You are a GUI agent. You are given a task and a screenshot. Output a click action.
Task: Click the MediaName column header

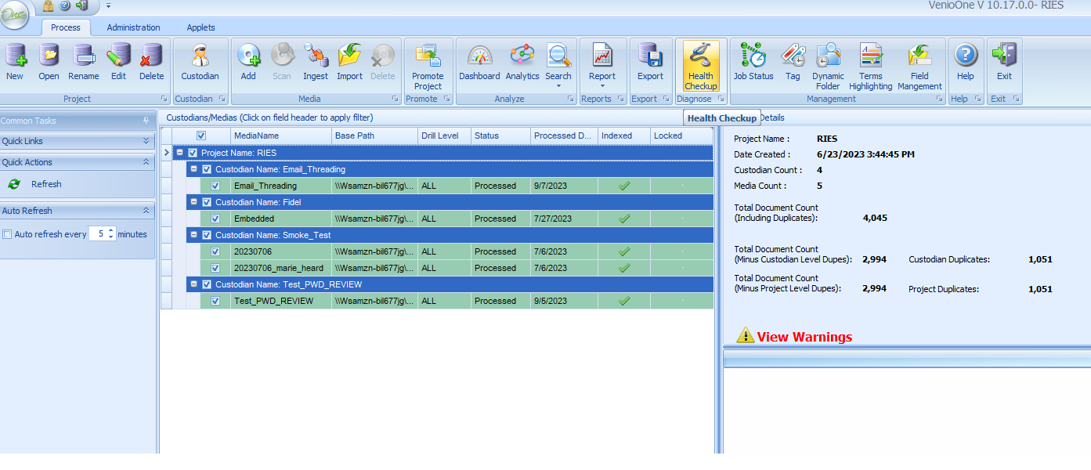pos(281,136)
